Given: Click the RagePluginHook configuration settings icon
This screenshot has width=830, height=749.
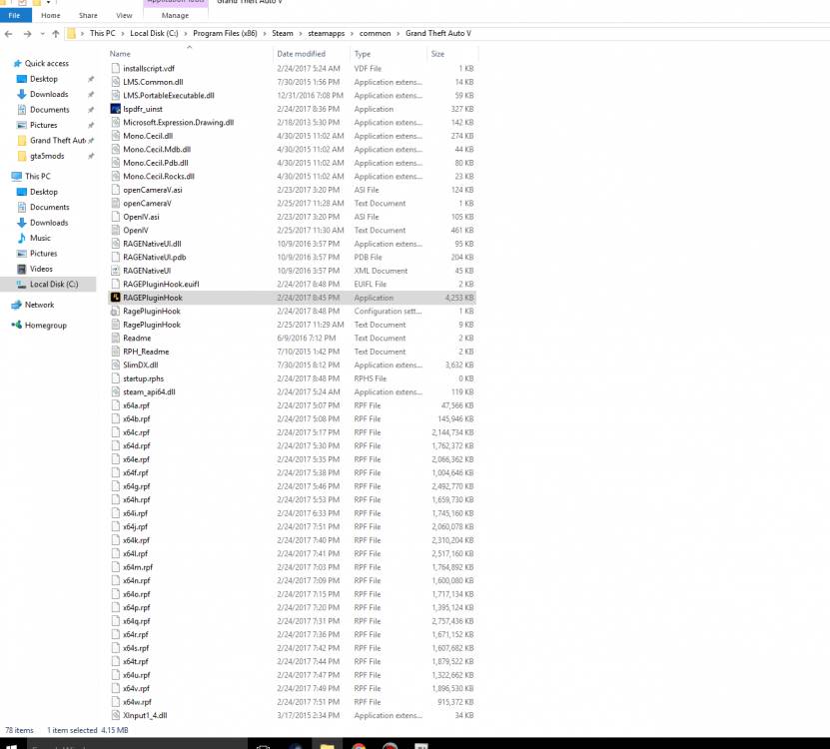Looking at the screenshot, I should pos(116,312).
